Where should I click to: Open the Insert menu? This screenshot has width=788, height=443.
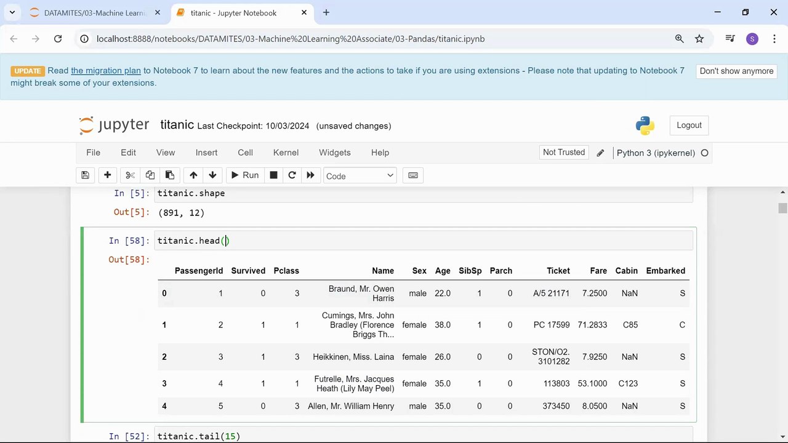206,153
